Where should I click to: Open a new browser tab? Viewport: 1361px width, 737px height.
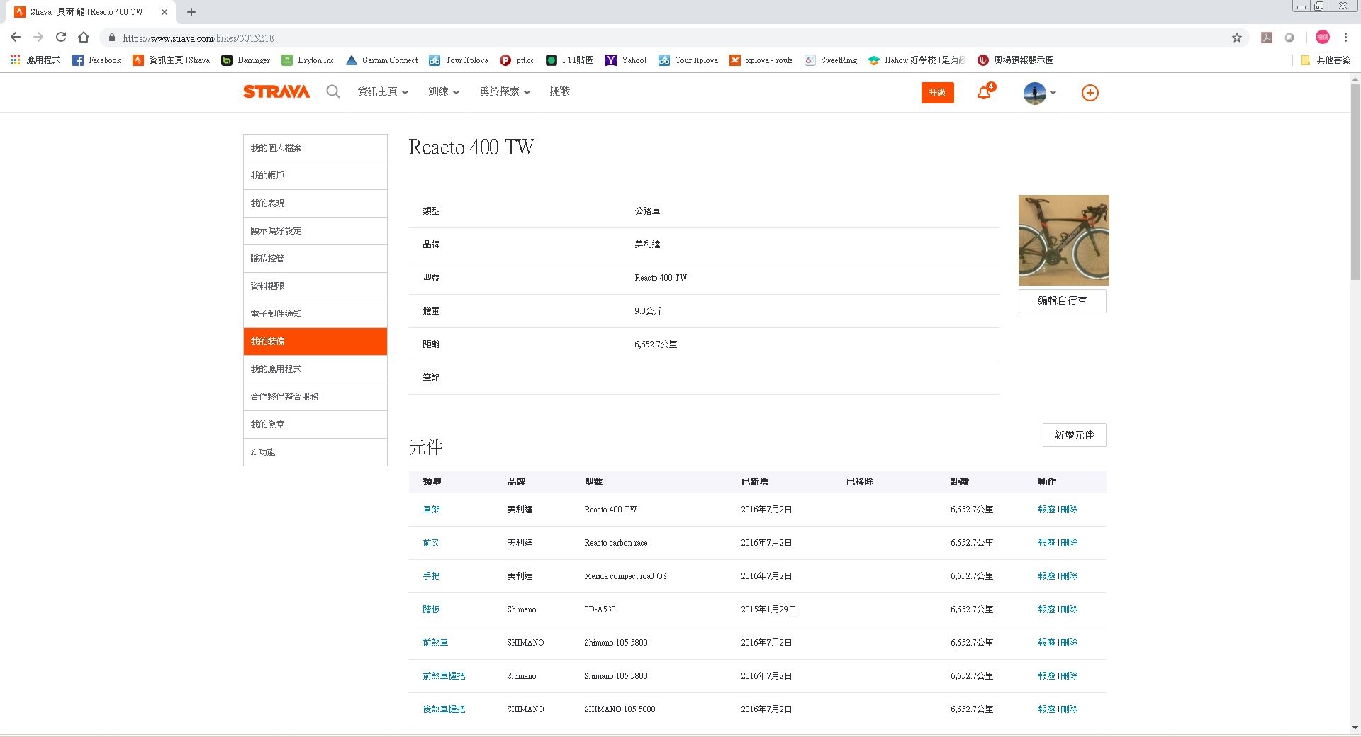coord(191,12)
